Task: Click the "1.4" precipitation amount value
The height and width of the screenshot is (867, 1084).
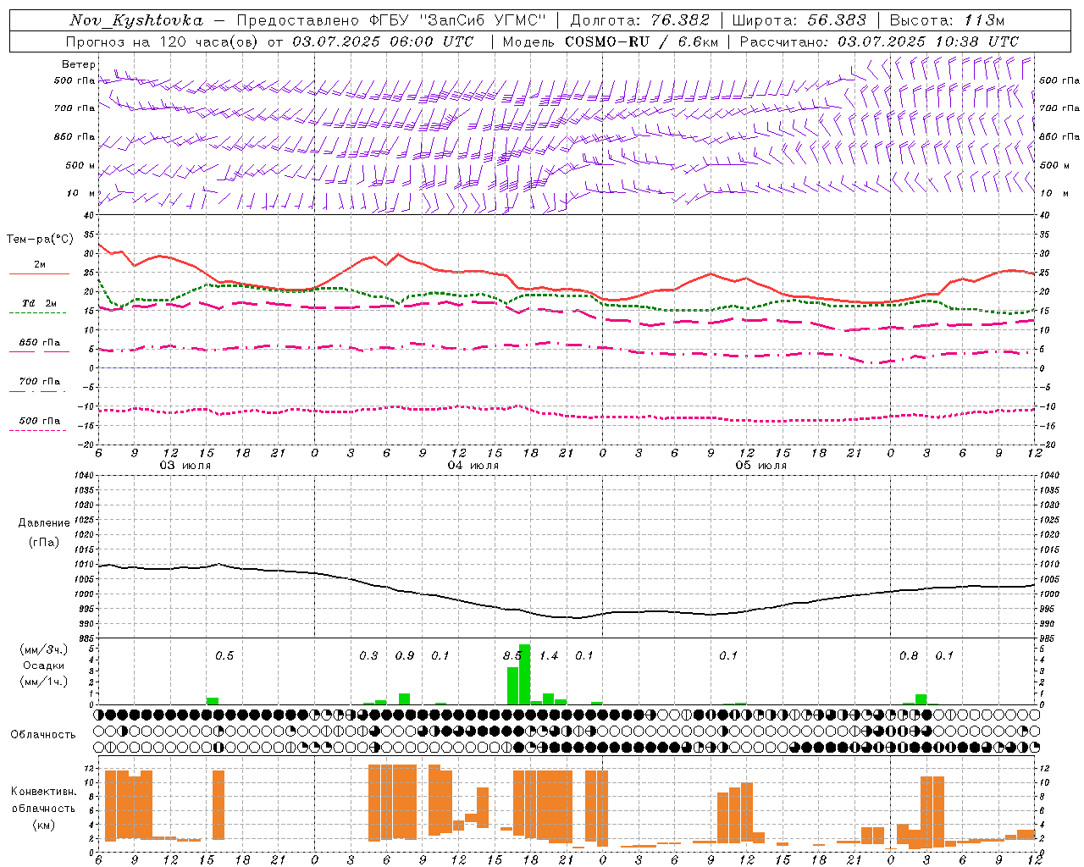Action: click(549, 656)
